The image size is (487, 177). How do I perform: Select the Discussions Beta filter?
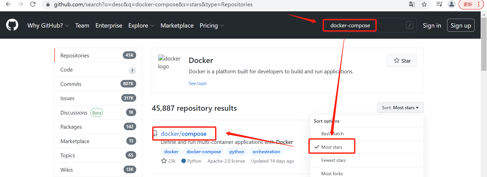coord(98,113)
